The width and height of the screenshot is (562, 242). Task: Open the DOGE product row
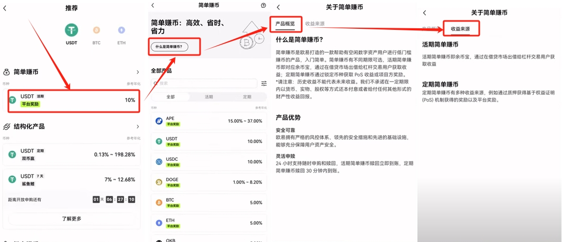(209, 182)
